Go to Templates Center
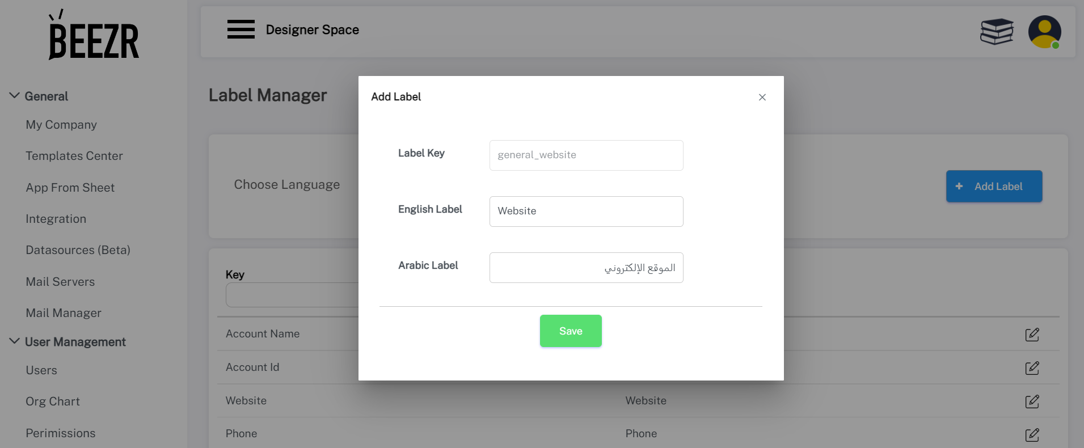 tap(74, 156)
